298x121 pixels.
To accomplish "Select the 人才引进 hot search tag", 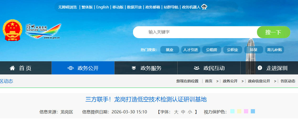I will coord(191,50).
